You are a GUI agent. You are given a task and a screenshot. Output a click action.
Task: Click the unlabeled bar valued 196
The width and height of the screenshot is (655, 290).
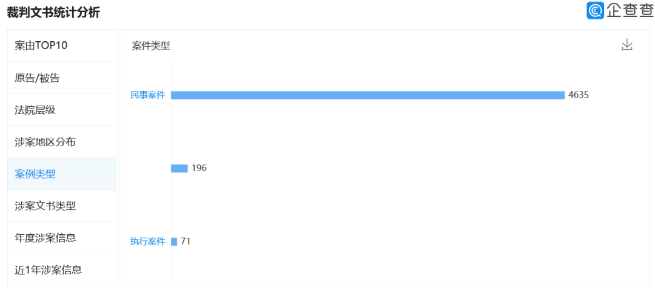click(180, 168)
